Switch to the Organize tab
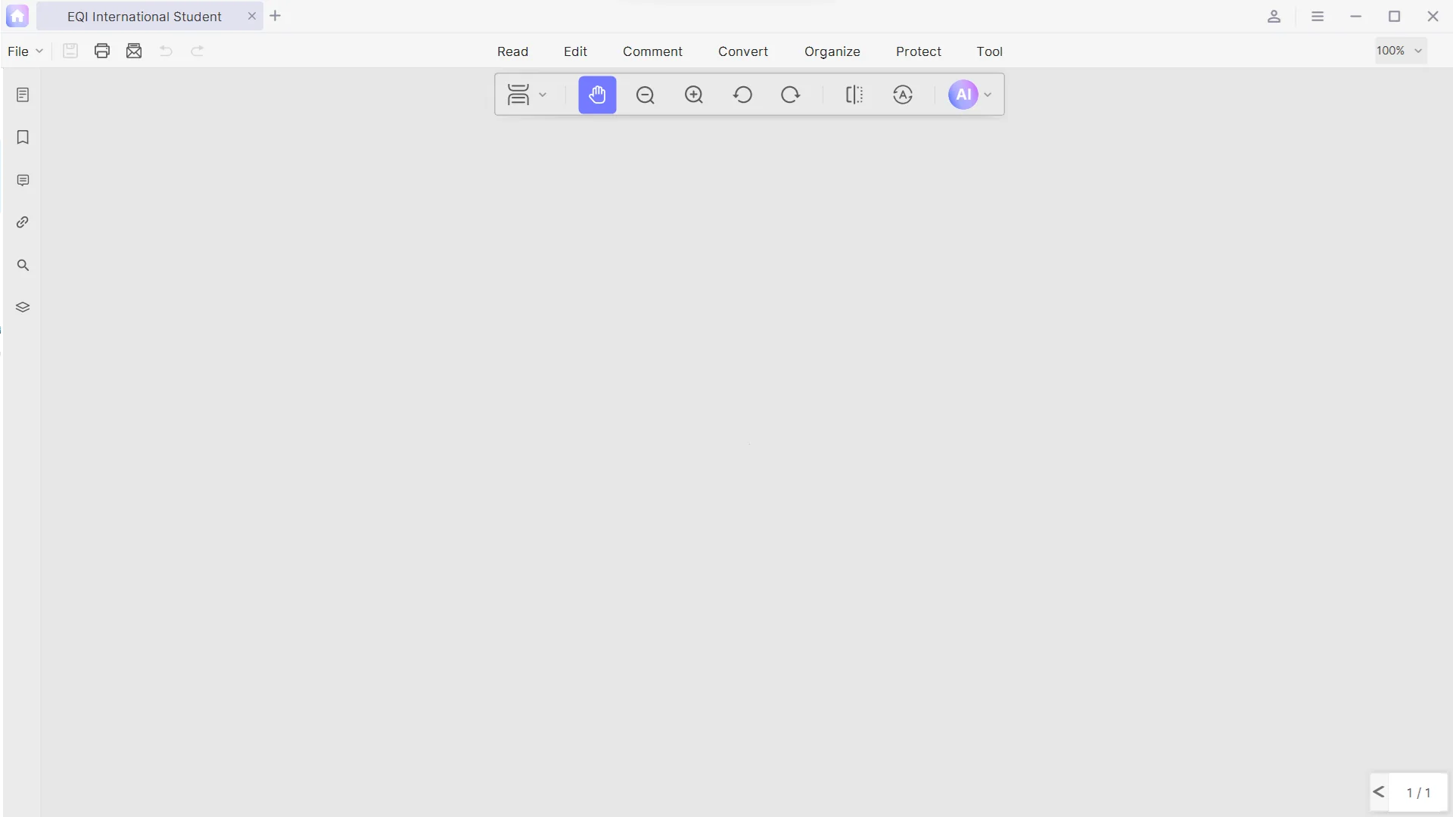Viewport: 1453px width, 817px height. tap(832, 51)
